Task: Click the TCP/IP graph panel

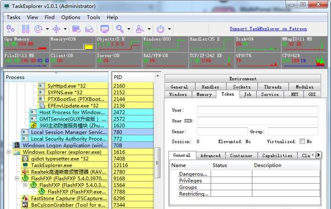Action: [211, 61]
